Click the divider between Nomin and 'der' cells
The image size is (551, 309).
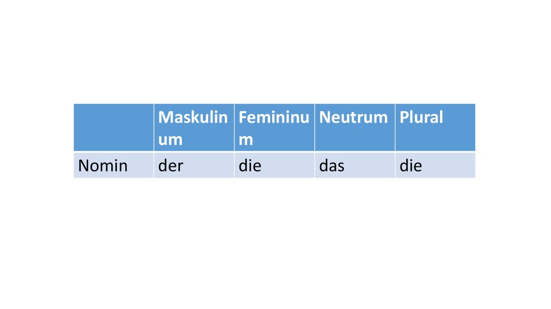pyautogui.click(x=154, y=165)
